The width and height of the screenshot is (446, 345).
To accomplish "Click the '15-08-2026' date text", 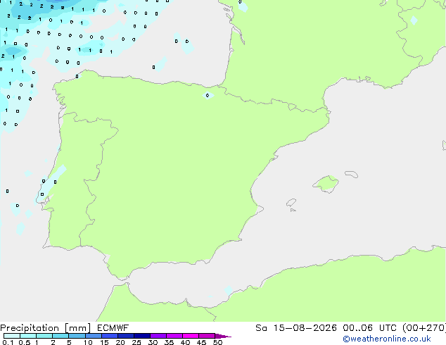I will click(305, 328).
